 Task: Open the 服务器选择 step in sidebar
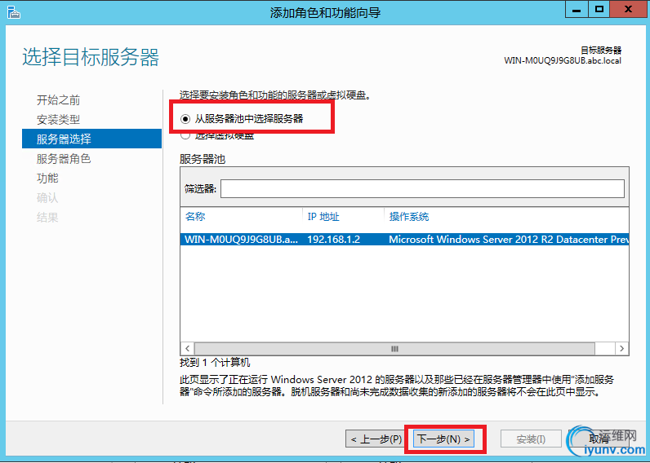[91, 139]
